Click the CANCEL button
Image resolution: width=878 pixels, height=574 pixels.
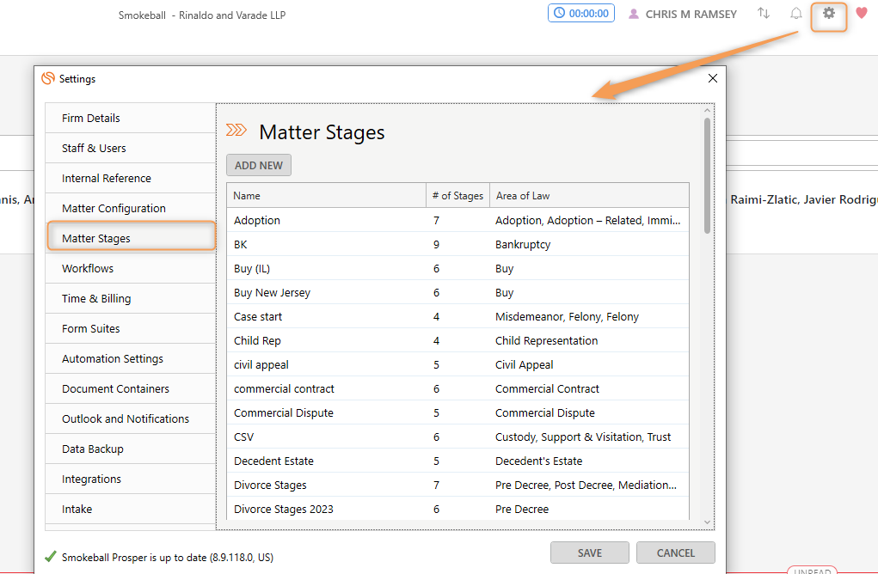pos(675,553)
